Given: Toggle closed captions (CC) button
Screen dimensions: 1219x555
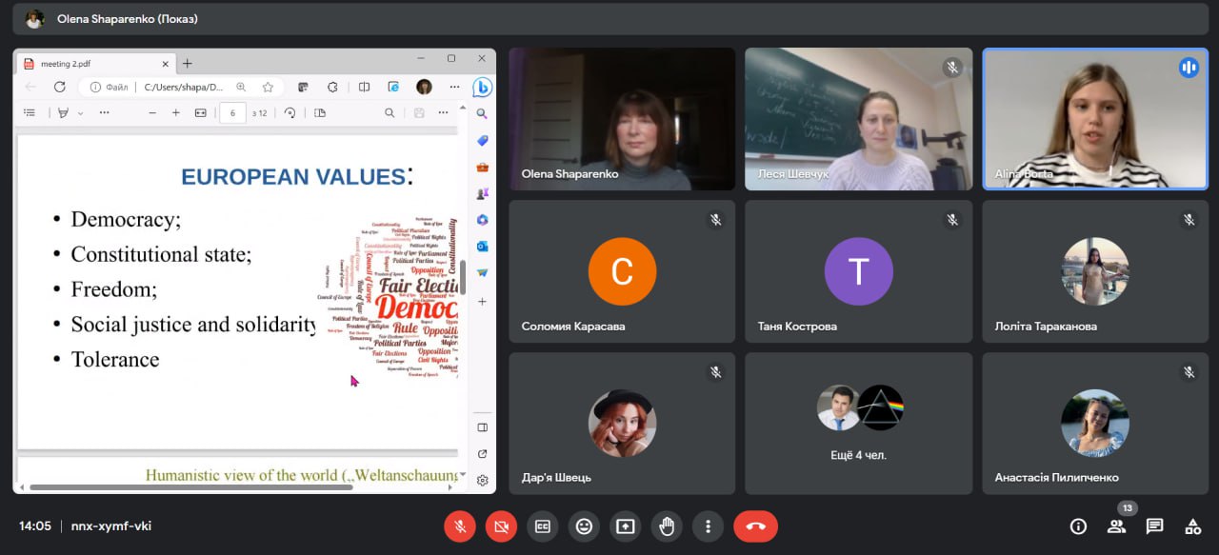Looking at the screenshot, I should point(543,525).
